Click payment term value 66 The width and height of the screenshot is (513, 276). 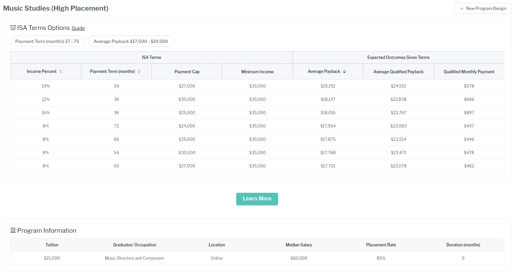(x=116, y=139)
